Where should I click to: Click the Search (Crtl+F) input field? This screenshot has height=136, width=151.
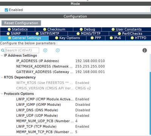click(x=22, y=50)
